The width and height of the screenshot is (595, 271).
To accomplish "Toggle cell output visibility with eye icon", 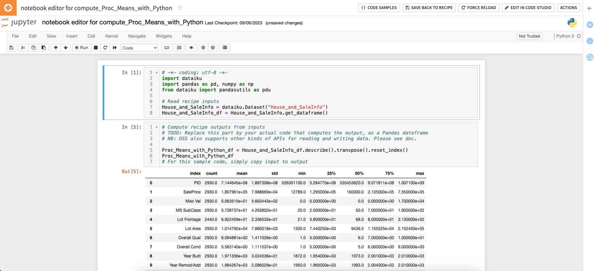I will pyautogui.click(x=191, y=48).
